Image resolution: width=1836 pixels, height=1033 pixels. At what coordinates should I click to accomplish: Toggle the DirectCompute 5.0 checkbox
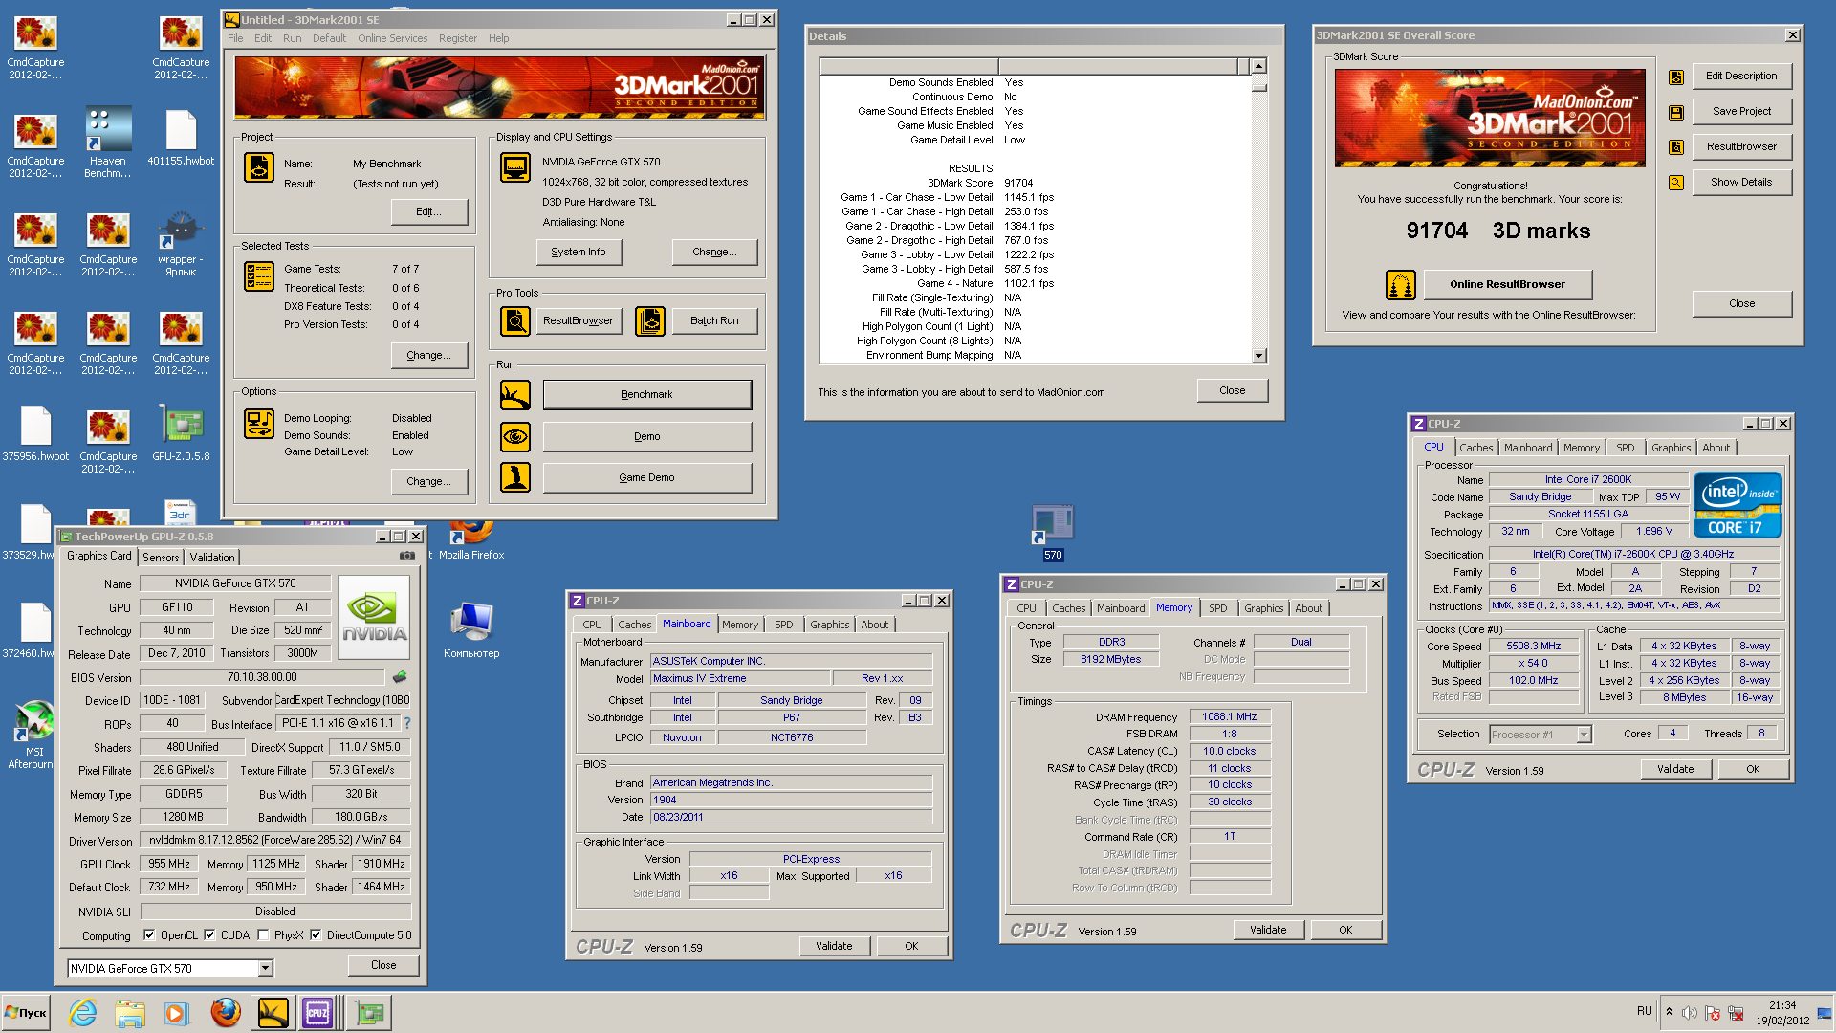pos(316,935)
